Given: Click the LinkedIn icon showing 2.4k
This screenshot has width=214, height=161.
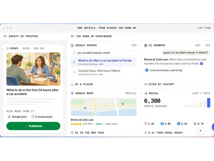Looking at the screenshot, I should pos(178,124).
